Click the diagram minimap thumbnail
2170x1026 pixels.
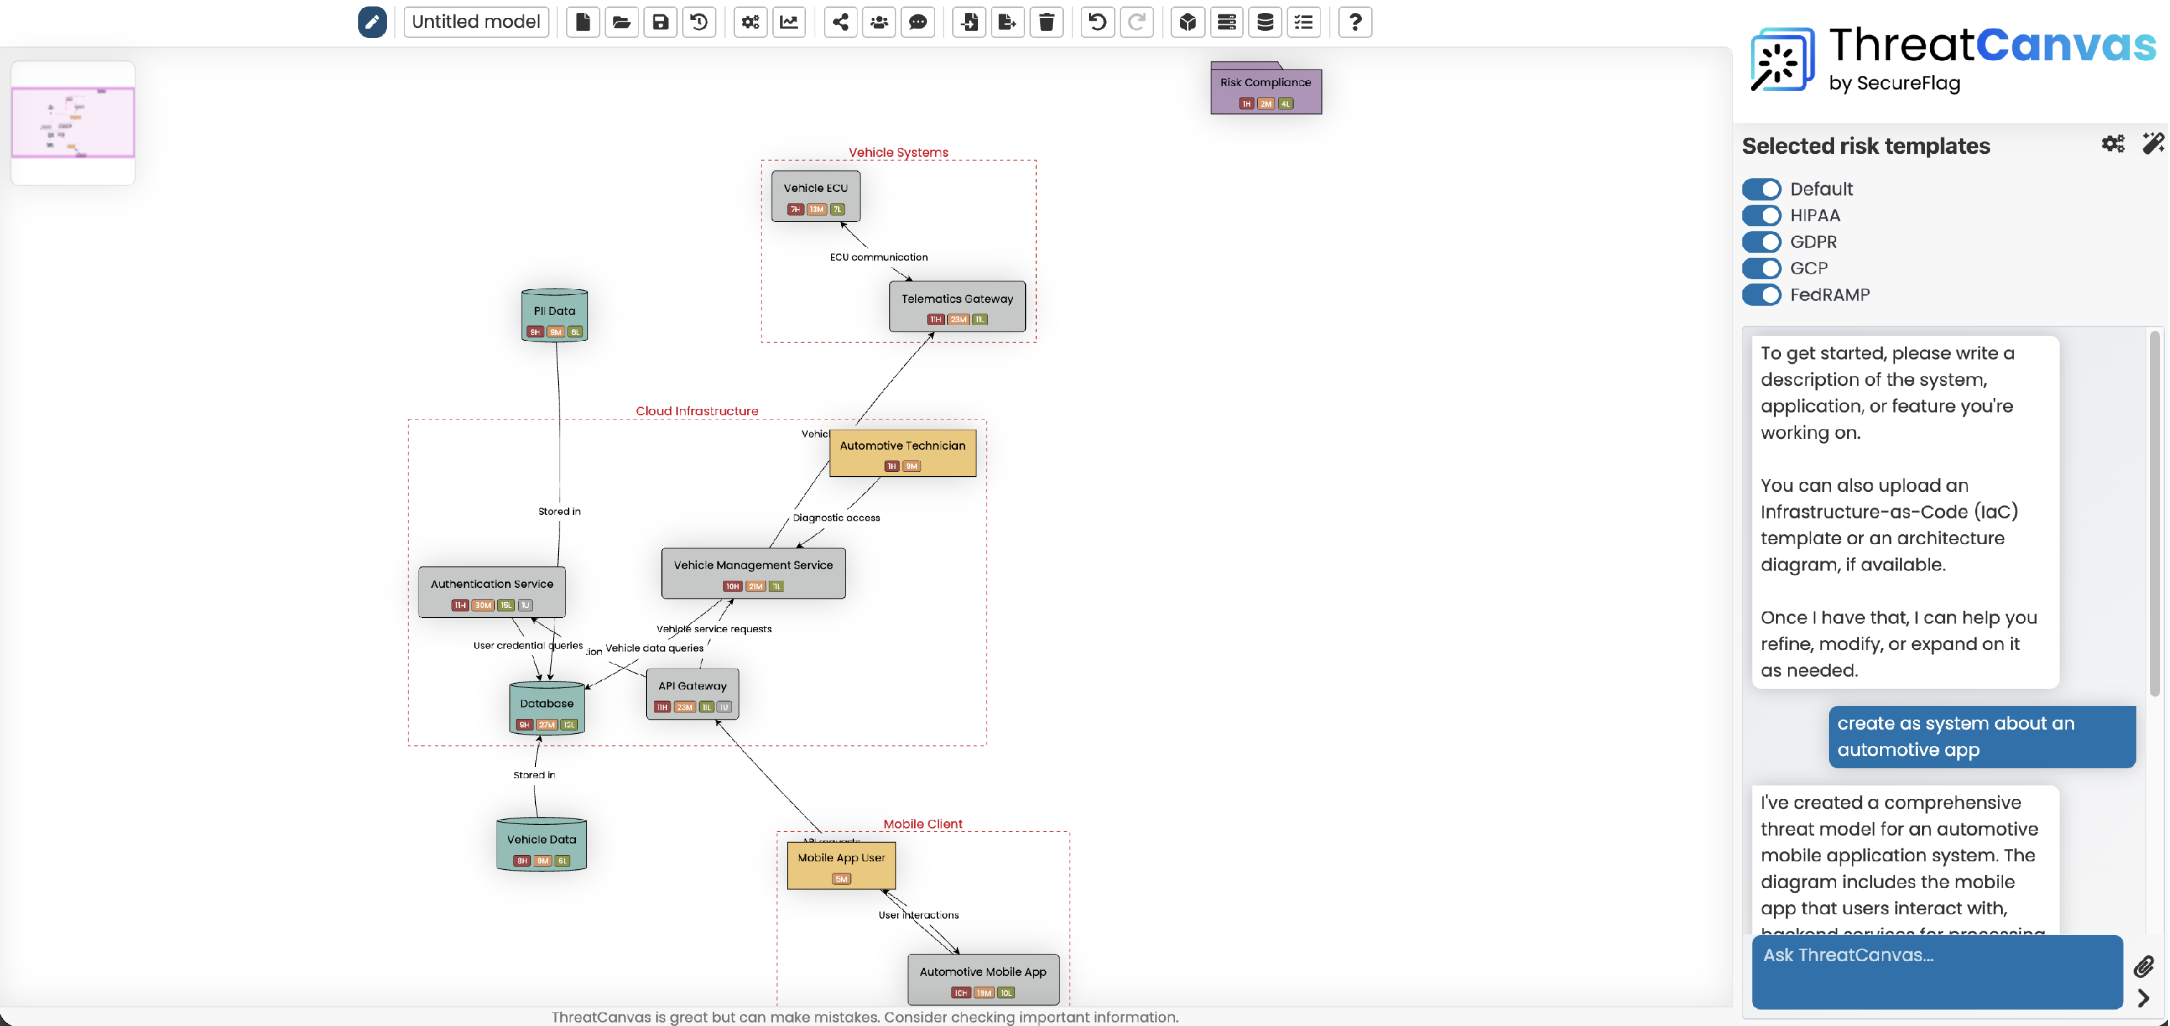tap(73, 122)
